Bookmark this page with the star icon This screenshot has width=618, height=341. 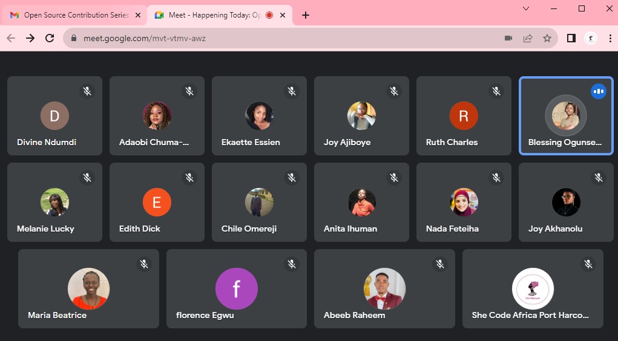tap(547, 38)
